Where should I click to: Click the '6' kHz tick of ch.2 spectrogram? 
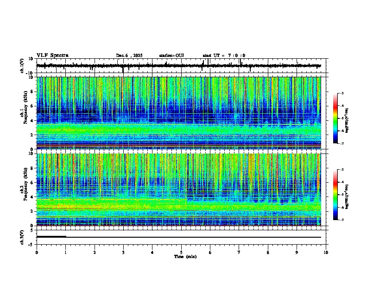click(x=33, y=183)
